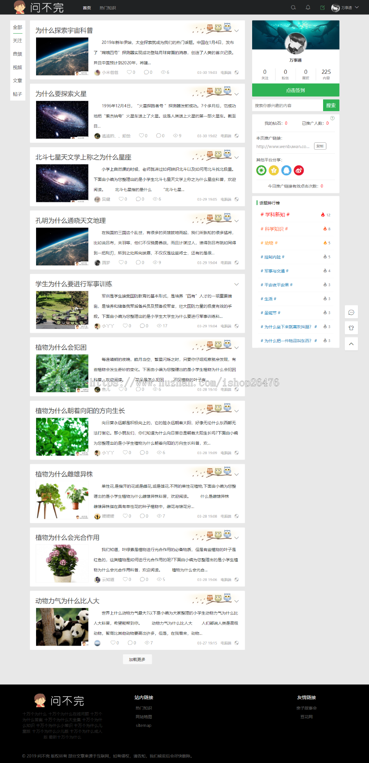Open the panda thumbnail of 动物力气为什么比人大
The width and height of the screenshot is (369, 763).
(62, 627)
